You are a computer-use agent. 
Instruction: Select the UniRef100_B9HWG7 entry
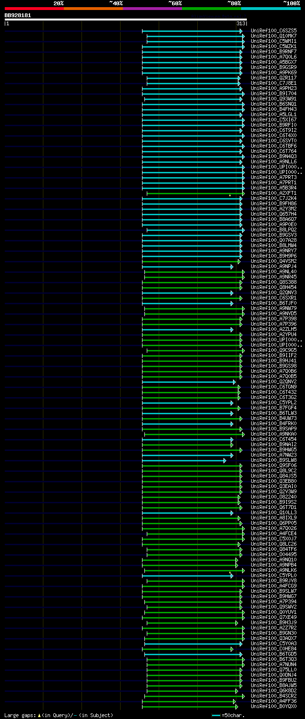point(274,596)
